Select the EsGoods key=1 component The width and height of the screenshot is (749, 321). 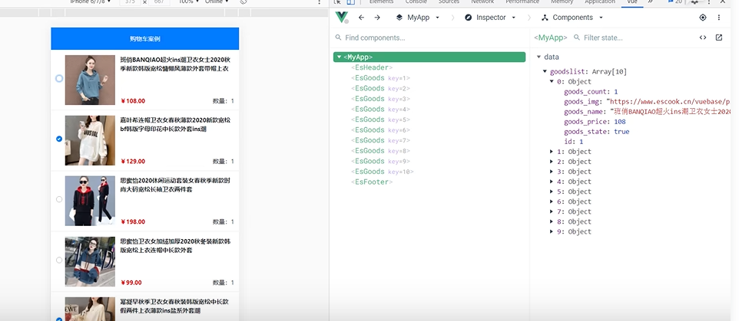coord(381,78)
